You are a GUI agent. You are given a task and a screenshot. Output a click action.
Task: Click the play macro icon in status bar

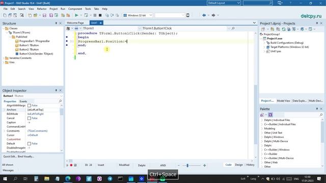click(x=67, y=165)
